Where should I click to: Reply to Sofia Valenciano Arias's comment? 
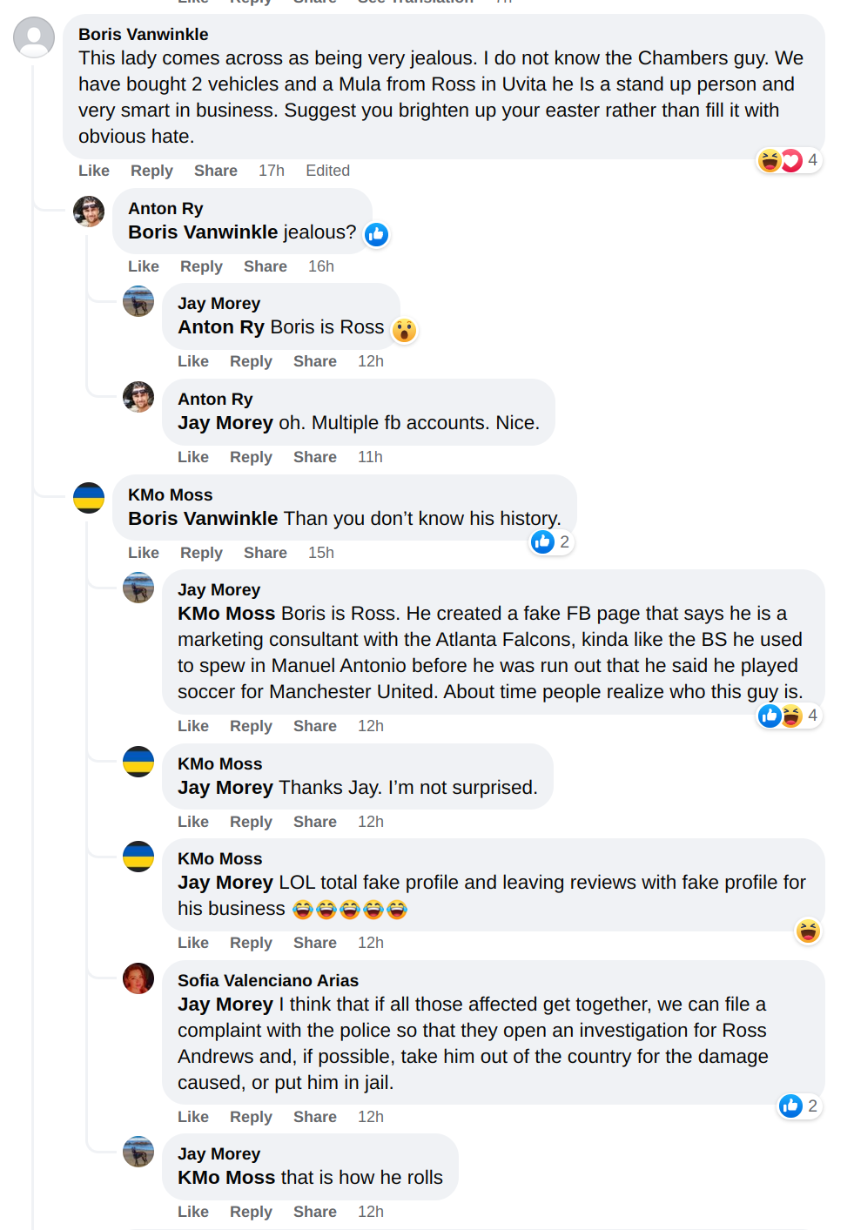tap(251, 1117)
